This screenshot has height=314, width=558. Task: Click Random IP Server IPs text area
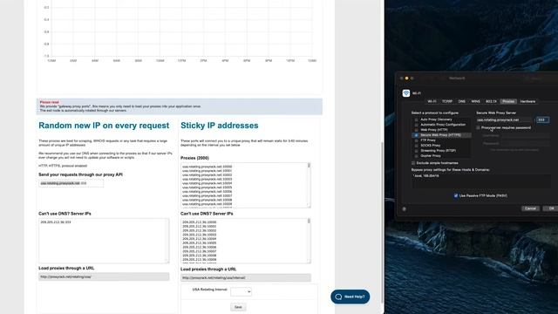[104, 241]
